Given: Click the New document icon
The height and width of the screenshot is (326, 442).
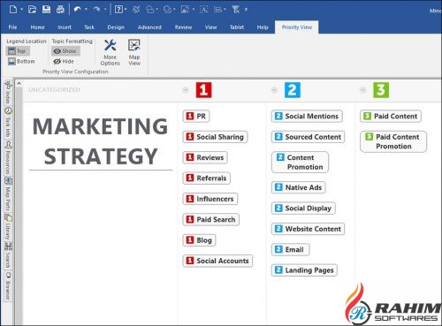Looking at the screenshot, I should [13, 10].
